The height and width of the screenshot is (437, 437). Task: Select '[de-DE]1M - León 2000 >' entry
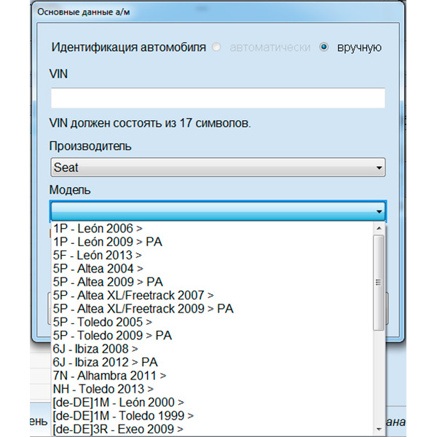coord(212,403)
